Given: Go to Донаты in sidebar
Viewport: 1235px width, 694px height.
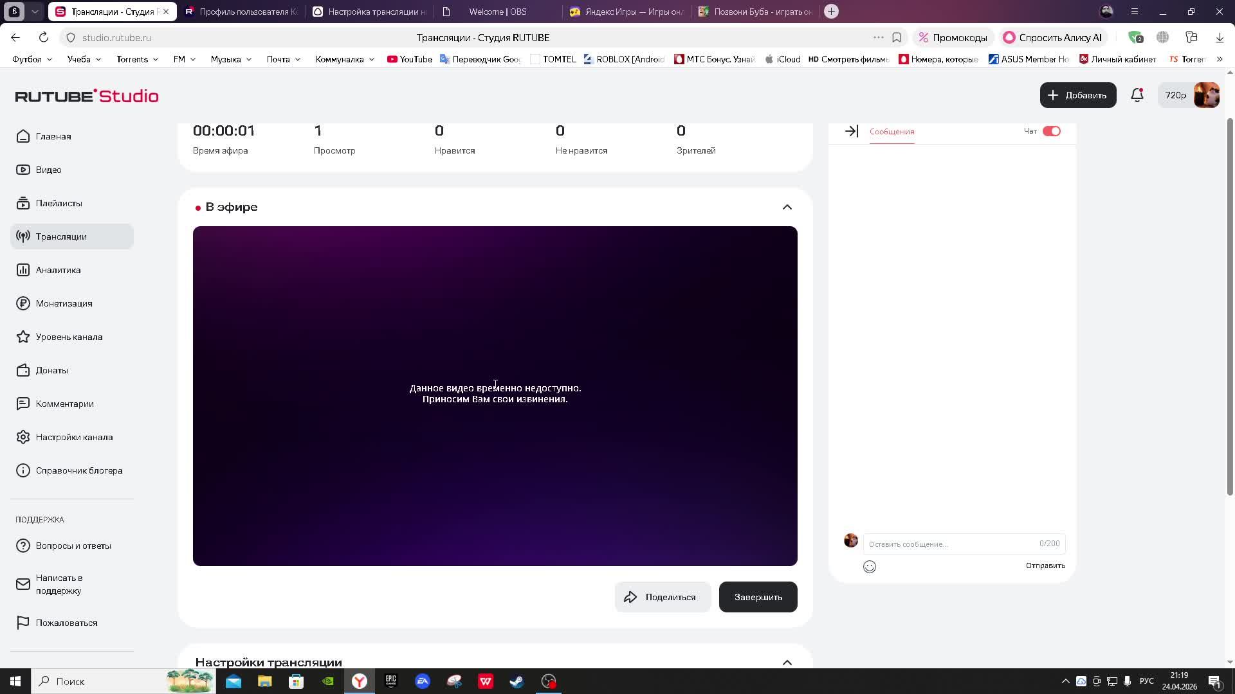Looking at the screenshot, I should (x=51, y=370).
